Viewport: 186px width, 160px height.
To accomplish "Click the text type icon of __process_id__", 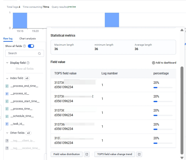I will click(7, 94).
